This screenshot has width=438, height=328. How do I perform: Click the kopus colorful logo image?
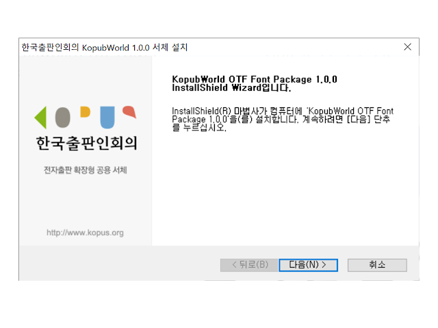85,117
